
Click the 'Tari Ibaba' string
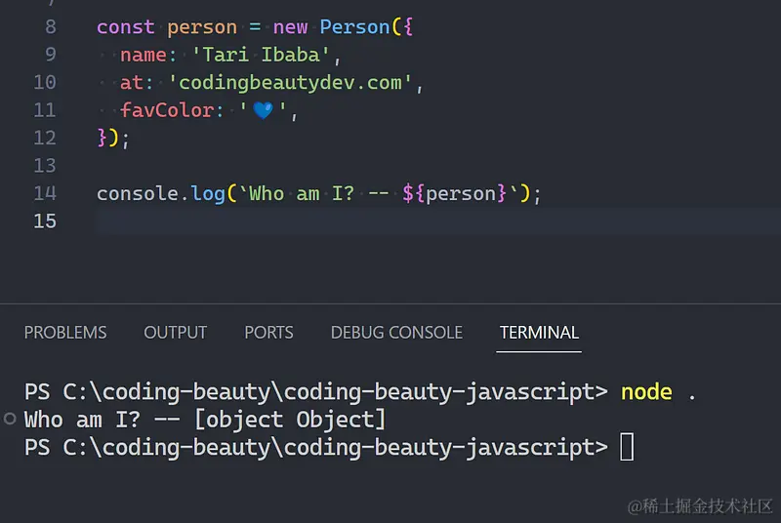[x=261, y=55]
